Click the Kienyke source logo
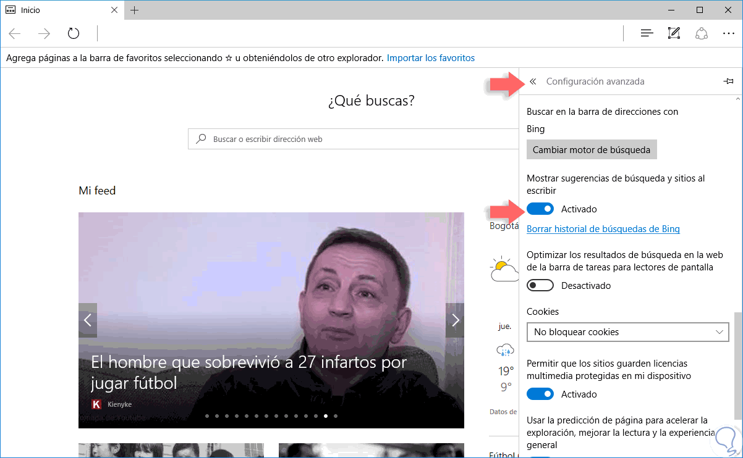This screenshot has width=743, height=458. (96, 404)
